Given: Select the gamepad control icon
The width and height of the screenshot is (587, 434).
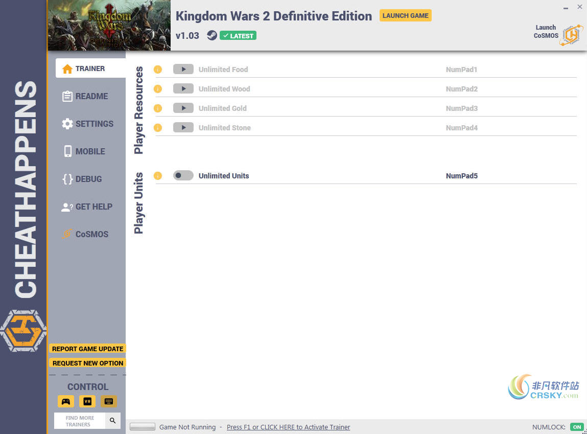Looking at the screenshot, I should coord(66,401).
